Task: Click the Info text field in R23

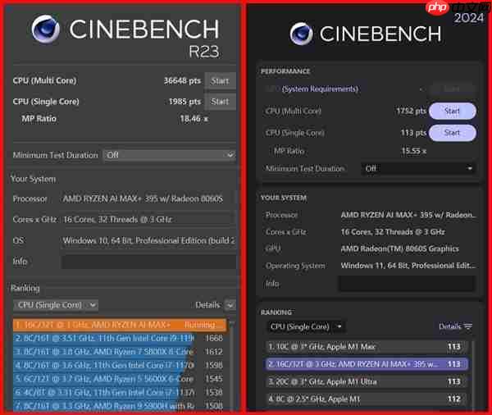Action: point(148,262)
